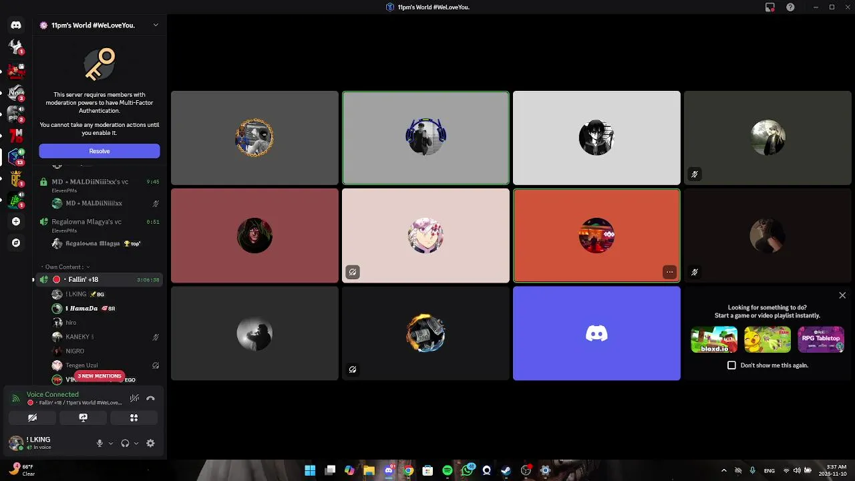
Task: Toggle microphone mute next to username
Action: (x=100, y=443)
